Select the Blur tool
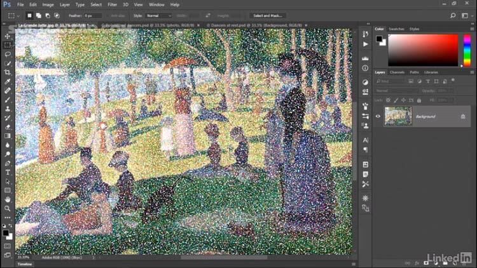This screenshot has width=477, height=268. pos(8,145)
